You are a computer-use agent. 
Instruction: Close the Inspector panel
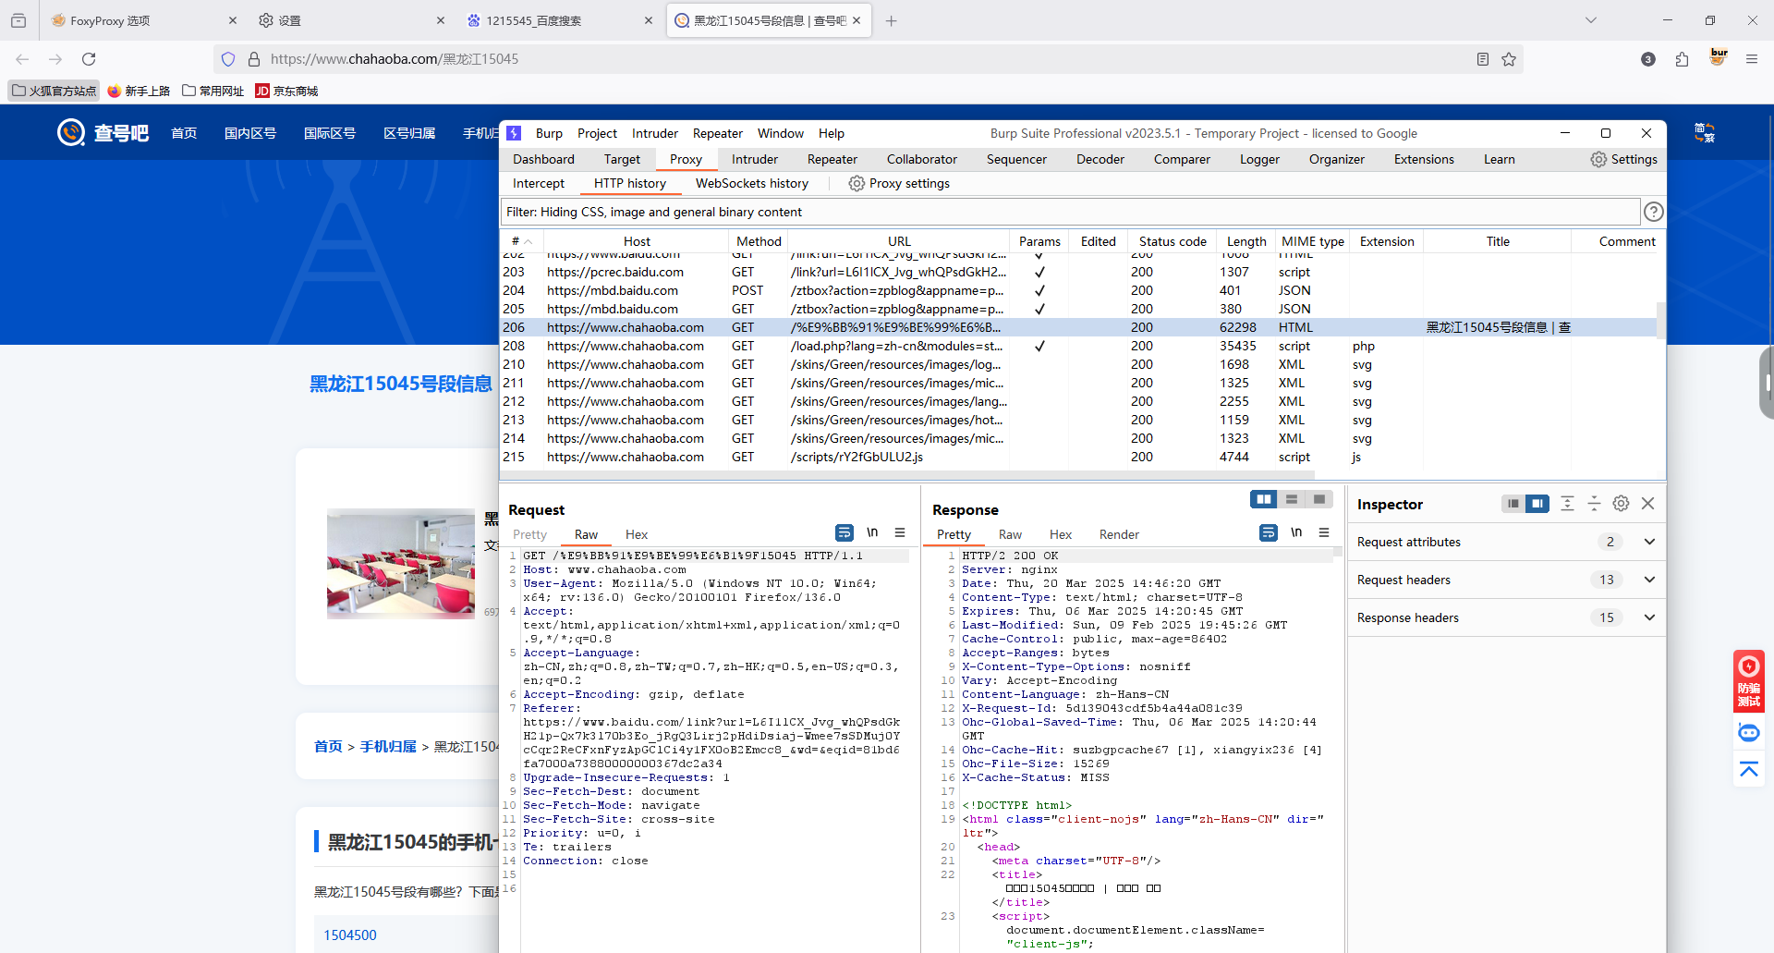coord(1647,504)
